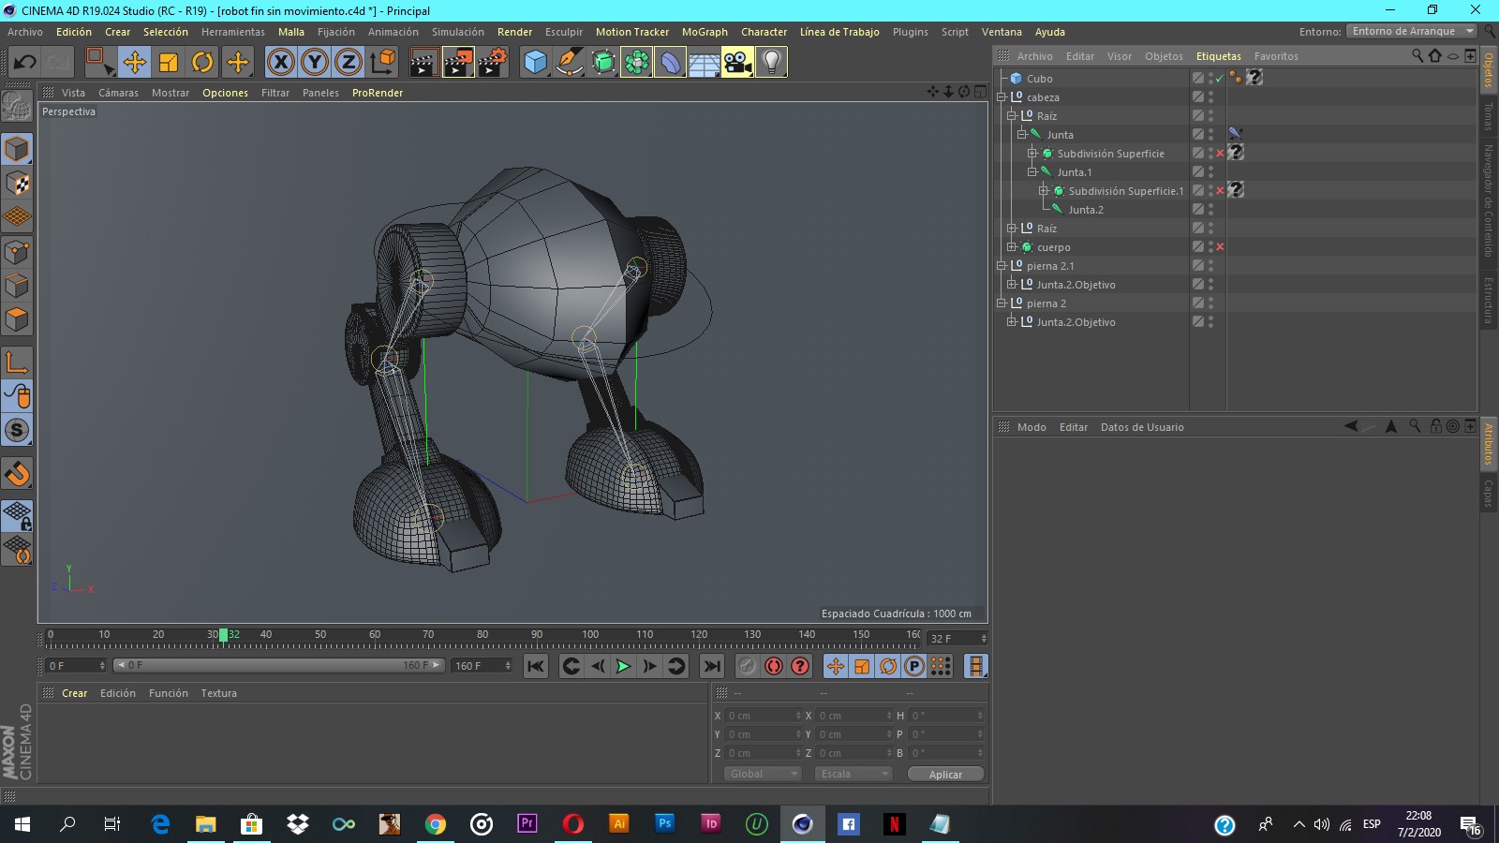Click Play to start the animation
1499x843 pixels.
pos(623,666)
